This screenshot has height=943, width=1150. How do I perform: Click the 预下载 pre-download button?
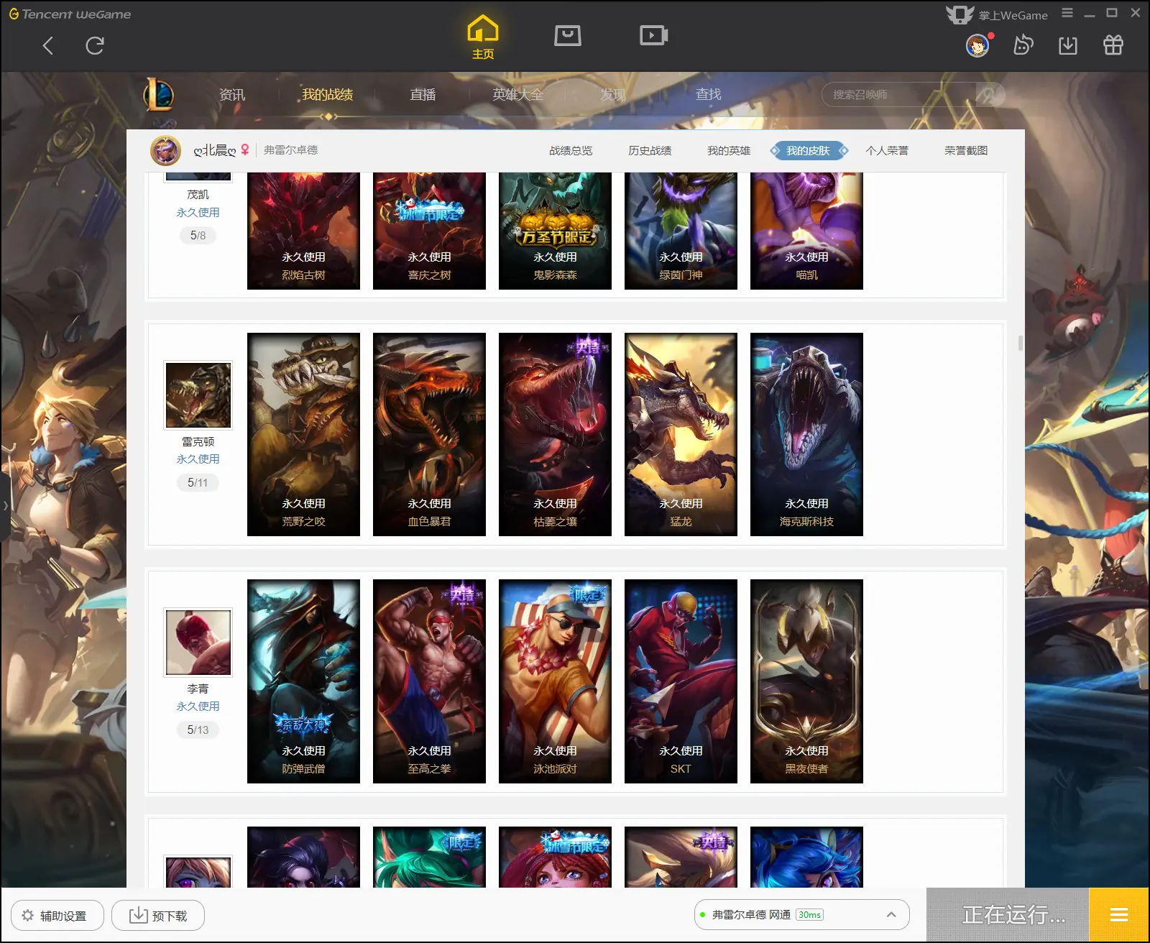158,916
